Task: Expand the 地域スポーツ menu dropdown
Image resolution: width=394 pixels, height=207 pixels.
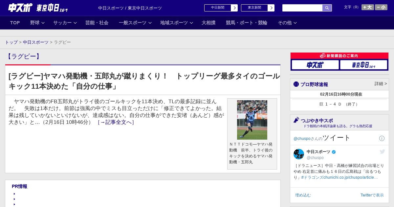Action: pyautogui.click(x=177, y=23)
